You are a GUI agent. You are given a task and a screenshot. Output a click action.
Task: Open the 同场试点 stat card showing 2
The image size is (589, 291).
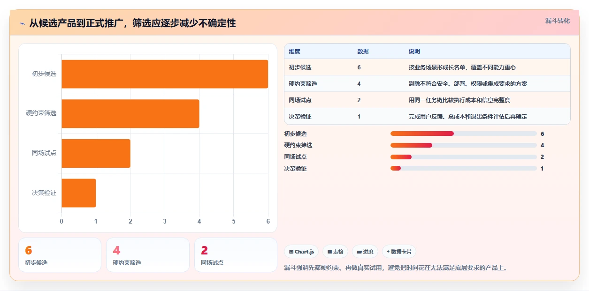236,255
